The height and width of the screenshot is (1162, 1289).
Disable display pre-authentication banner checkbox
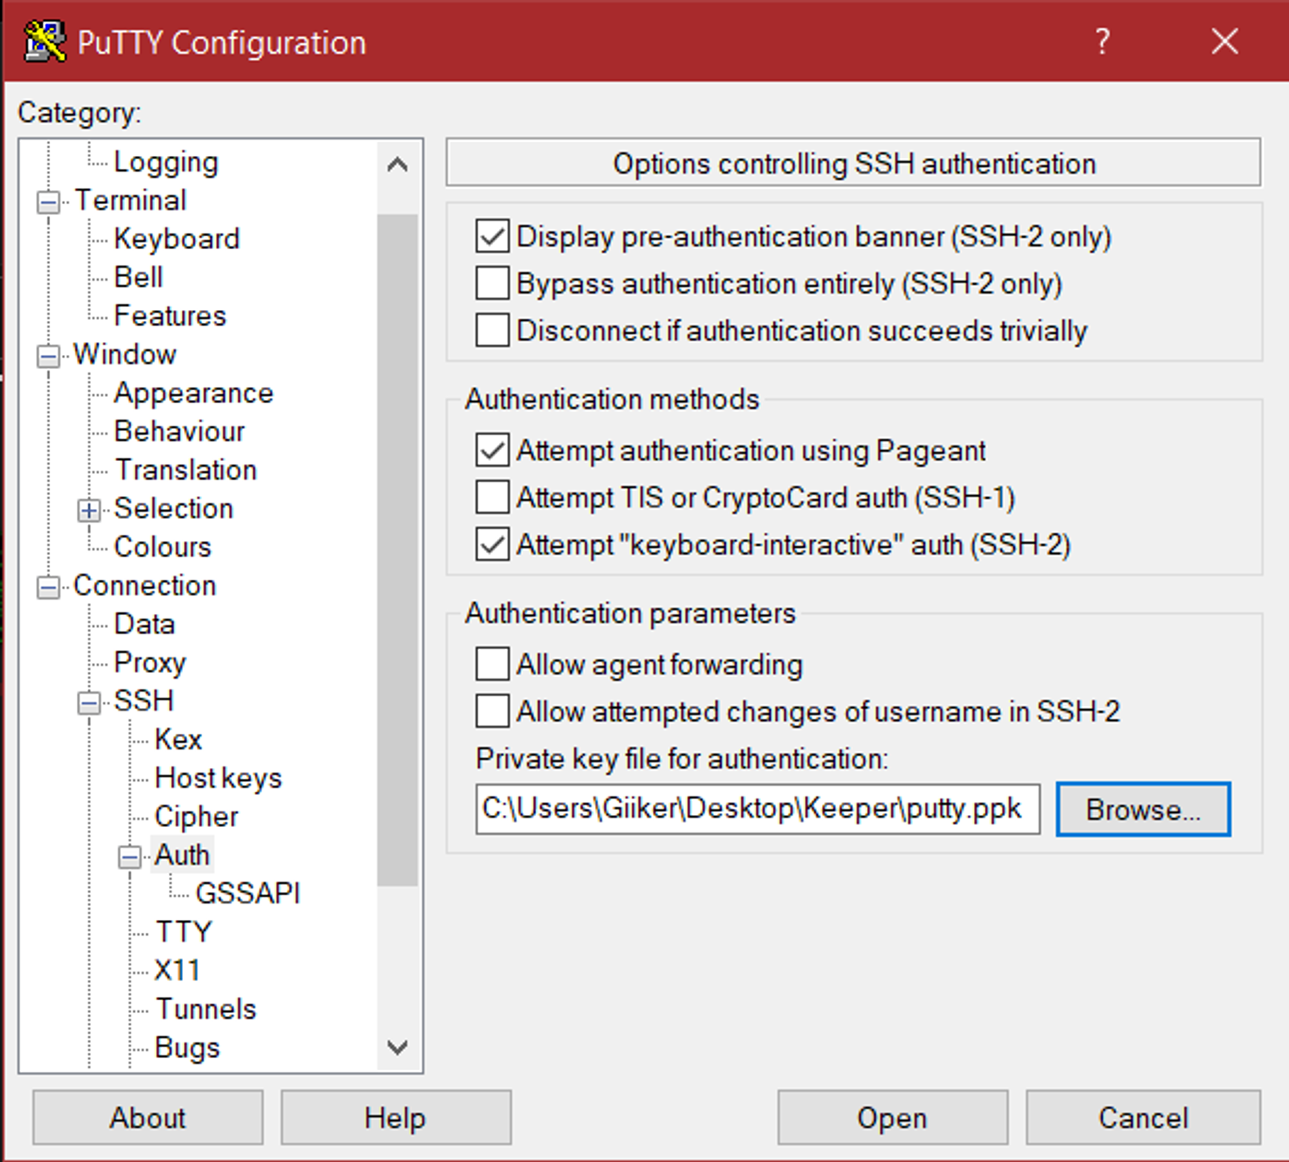[x=492, y=236]
